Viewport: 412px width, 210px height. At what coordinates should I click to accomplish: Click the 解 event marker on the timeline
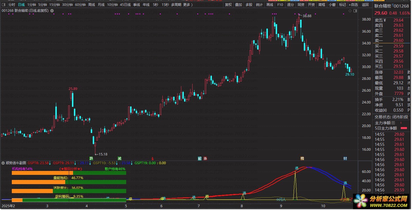(200, 158)
